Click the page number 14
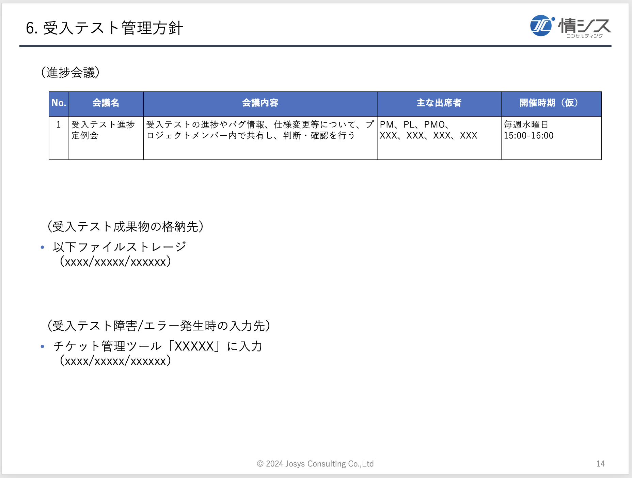The width and height of the screenshot is (632, 478). point(601,464)
